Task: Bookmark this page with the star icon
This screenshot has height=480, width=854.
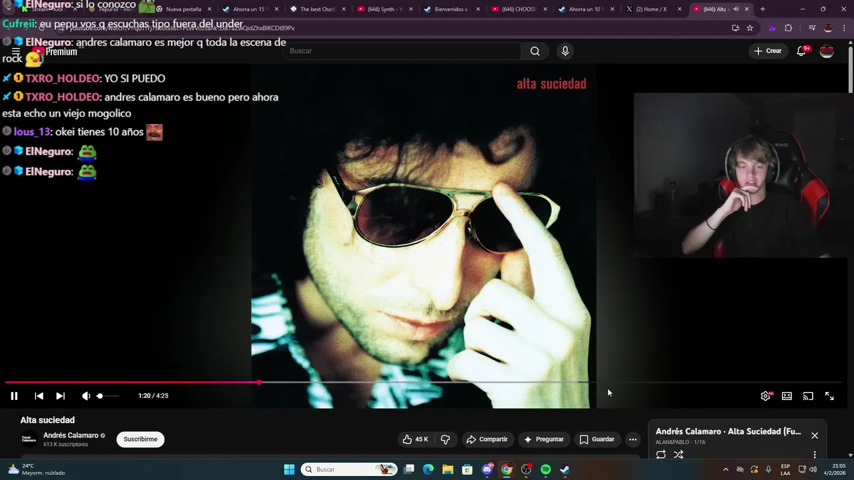Action: [x=750, y=28]
